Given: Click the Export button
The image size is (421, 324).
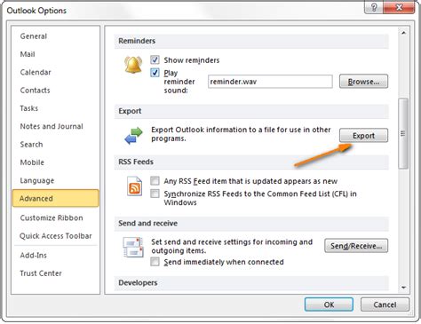Looking at the screenshot, I should tap(363, 136).
